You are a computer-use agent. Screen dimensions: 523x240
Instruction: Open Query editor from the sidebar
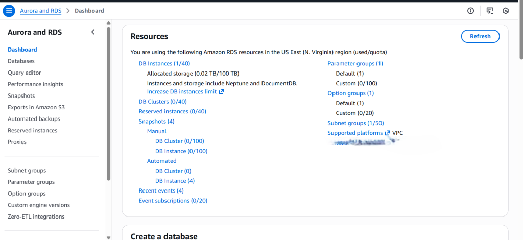coord(25,73)
